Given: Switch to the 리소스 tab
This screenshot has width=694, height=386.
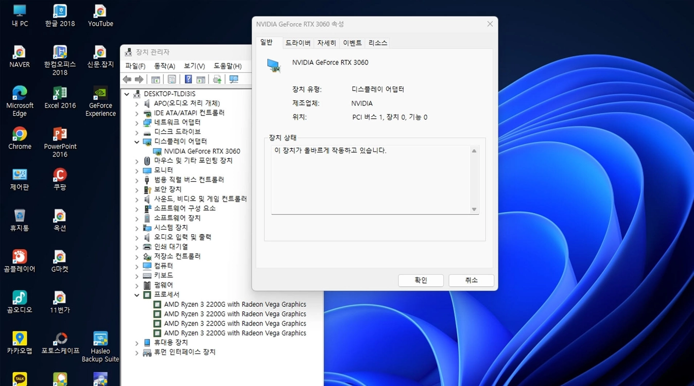Looking at the screenshot, I should pos(378,43).
